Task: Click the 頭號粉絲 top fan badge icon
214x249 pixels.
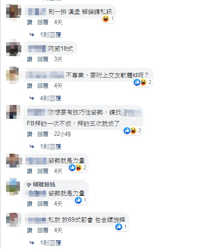Action: click(29, 185)
